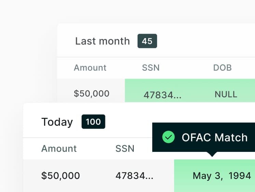Image resolution: width=255 pixels, height=192 pixels.
Task: Select the 47834... SSN cell in Today row
Action: pyautogui.click(x=134, y=176)
